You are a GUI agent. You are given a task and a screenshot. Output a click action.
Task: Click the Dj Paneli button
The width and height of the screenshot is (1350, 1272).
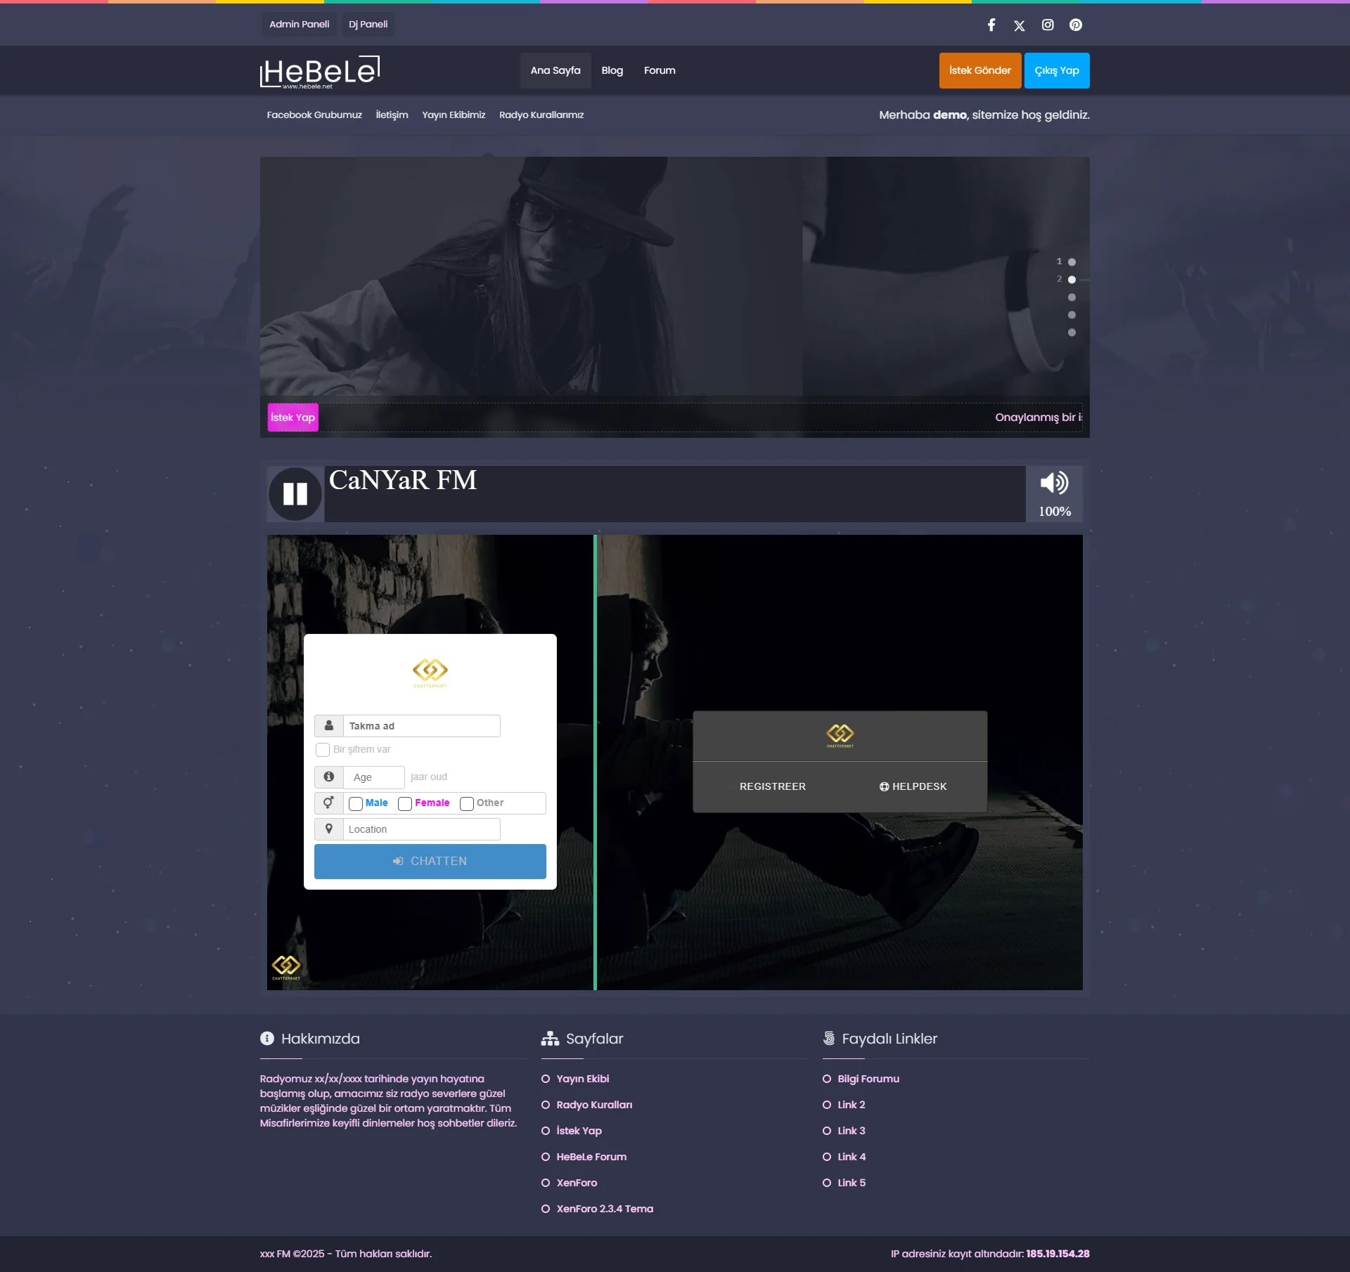tap(368, 24)
